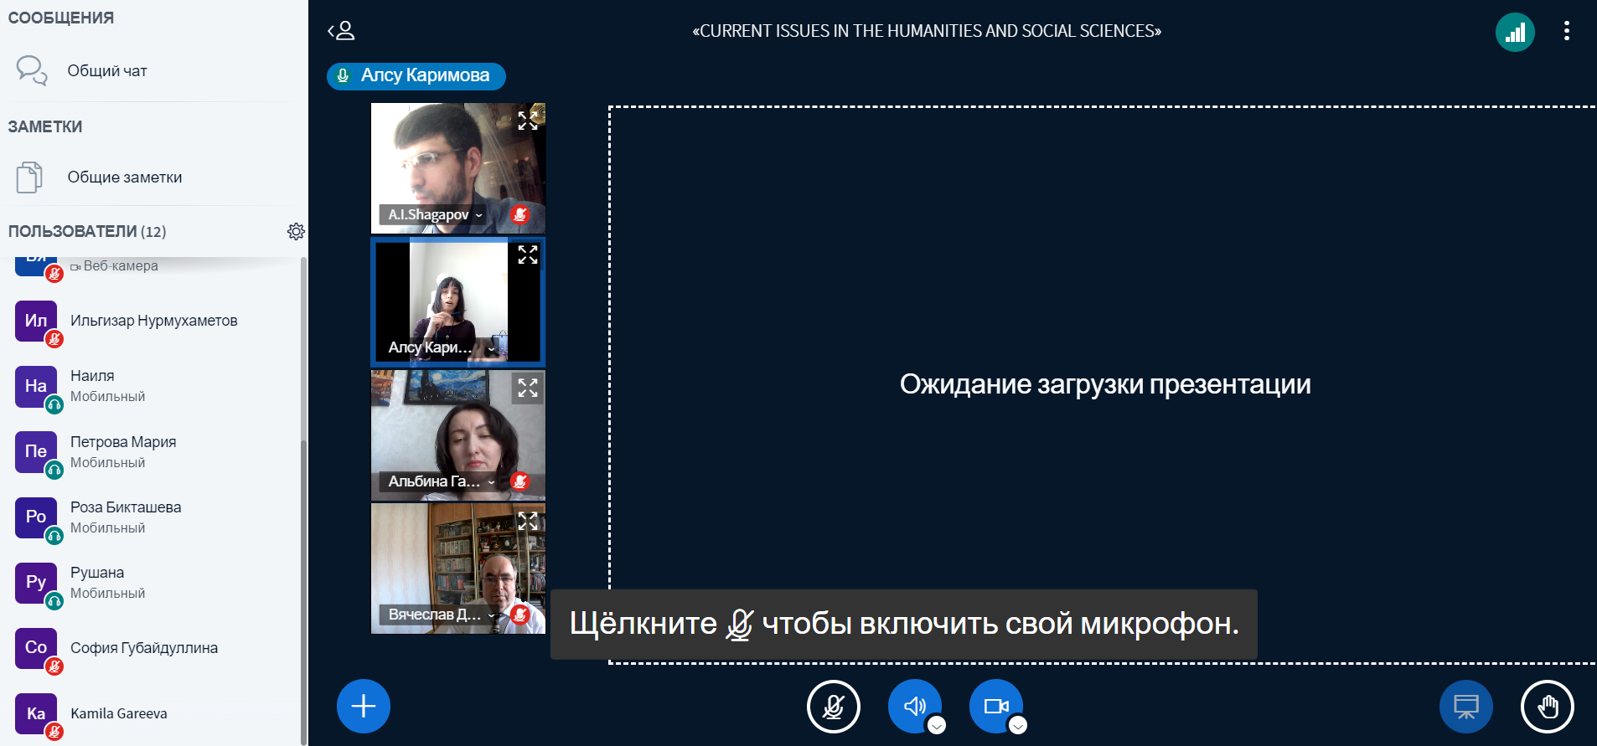This screenshot has height=746, width=1597.
Task: Click the user list toggle icon
Action: 341,31
